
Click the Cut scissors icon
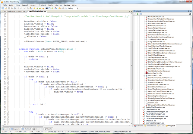click(25, 8)
